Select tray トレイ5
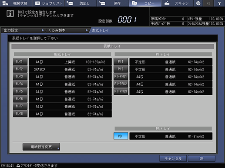Image resolution: width=225 pixels, height=168 pixels. click(20, 91)
